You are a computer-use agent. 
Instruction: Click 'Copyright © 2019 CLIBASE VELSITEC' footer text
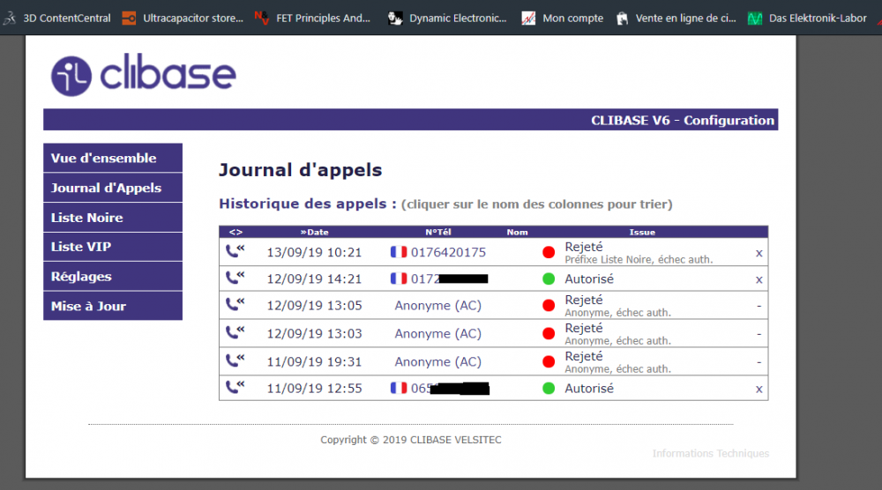(x=411, y=440)
